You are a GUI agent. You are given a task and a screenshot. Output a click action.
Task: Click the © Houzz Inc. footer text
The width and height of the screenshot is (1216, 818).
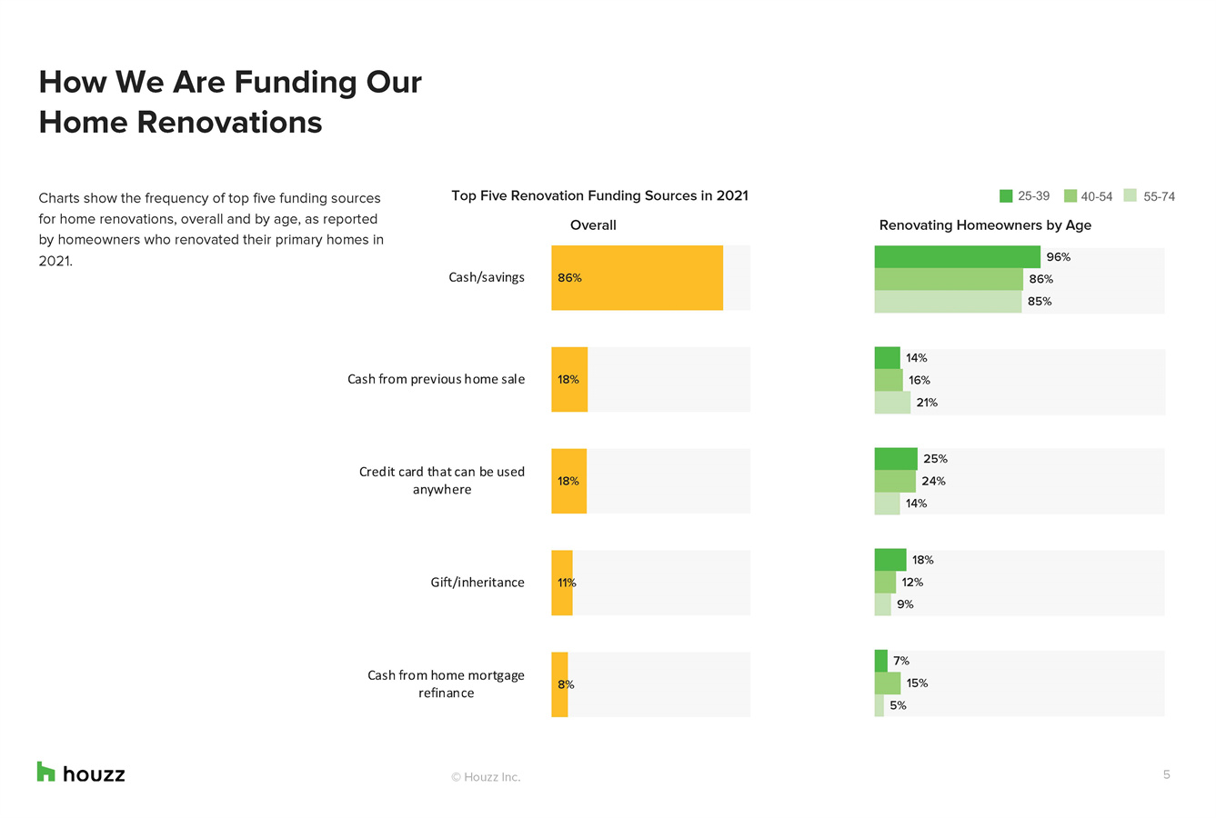point(486,777)
